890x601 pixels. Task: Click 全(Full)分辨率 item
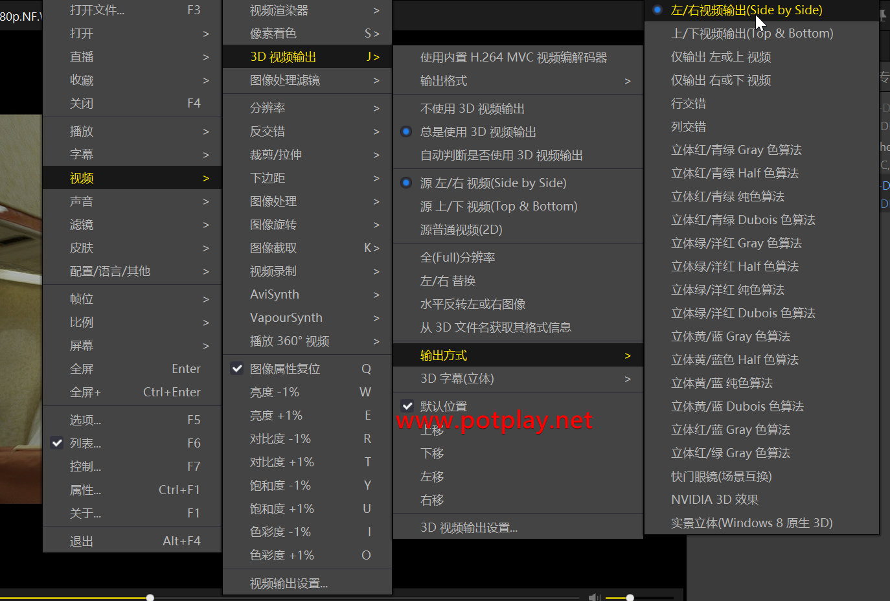click(518, 258)
